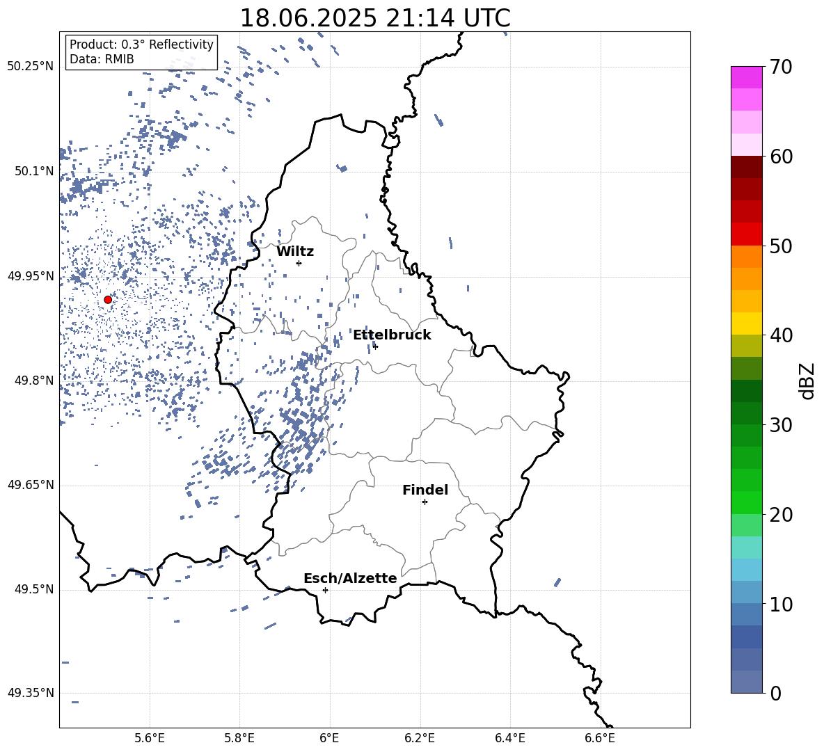Click 'Data: RMIB' text
This screenshot has width=824, height=752.
(102, 59)
